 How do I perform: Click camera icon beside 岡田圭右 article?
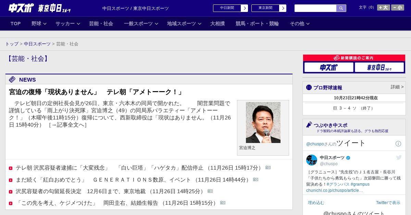[223, 203]
